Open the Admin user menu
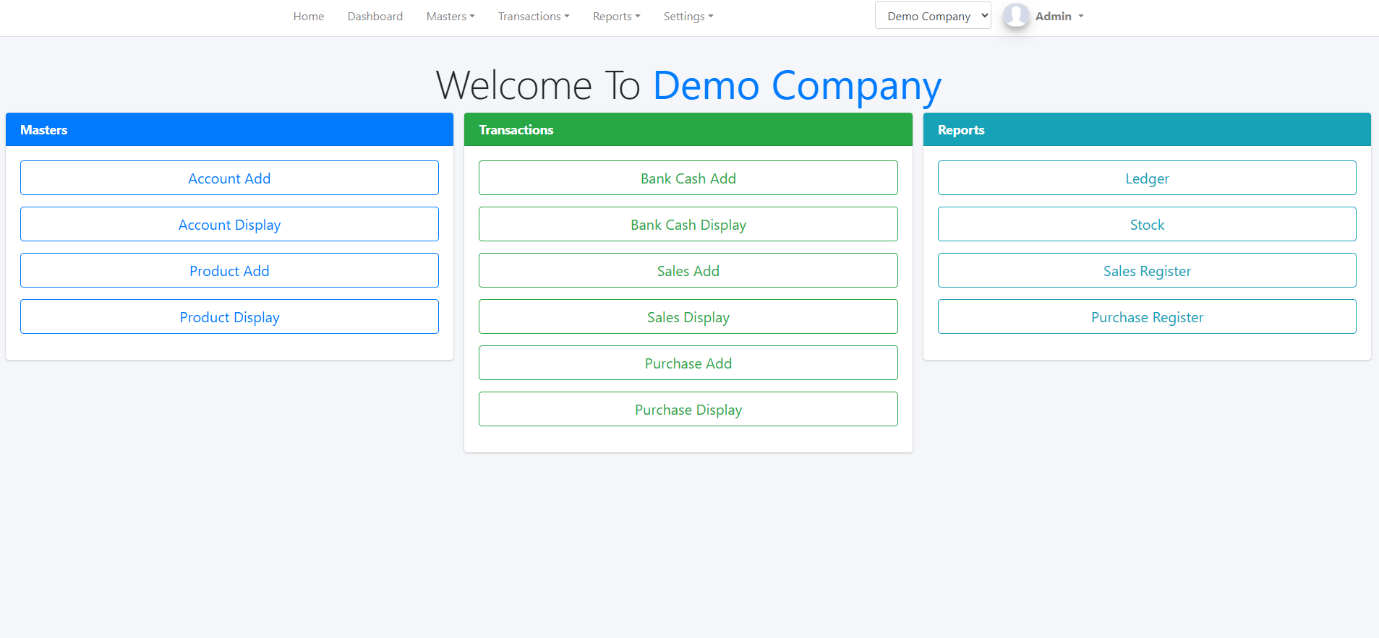 pyautogui.click(x=1059, y=17)
